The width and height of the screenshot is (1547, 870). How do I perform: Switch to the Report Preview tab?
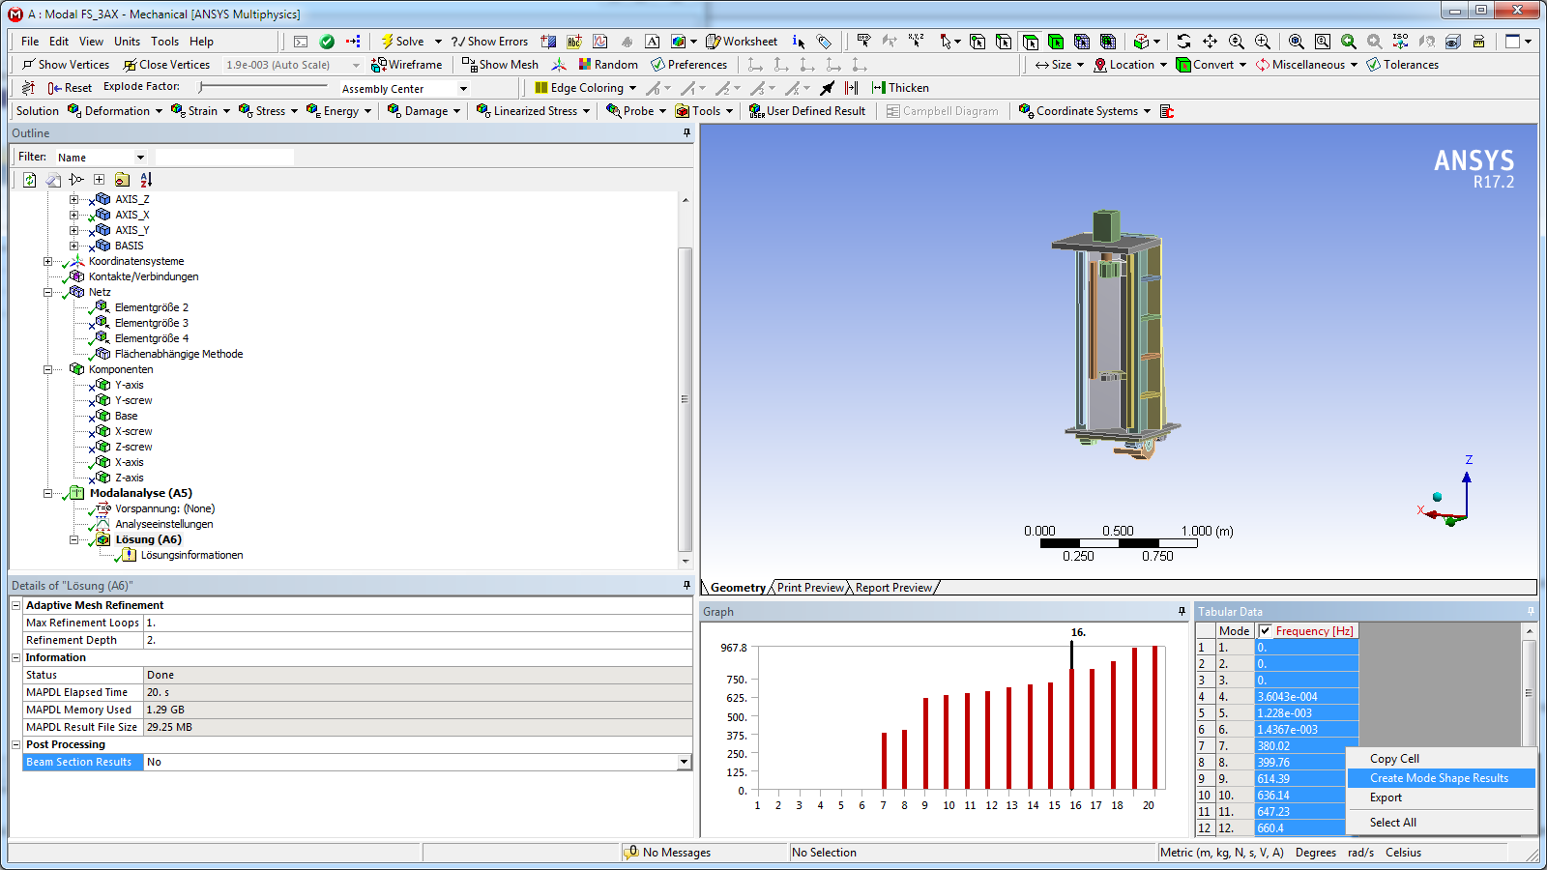tap(893, 588)
